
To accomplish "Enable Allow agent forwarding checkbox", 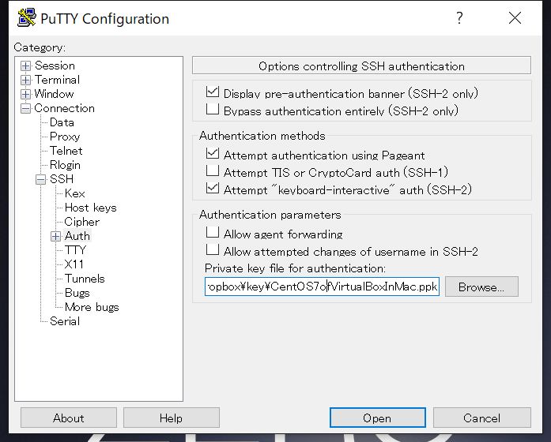I will (x=212, y=232).
